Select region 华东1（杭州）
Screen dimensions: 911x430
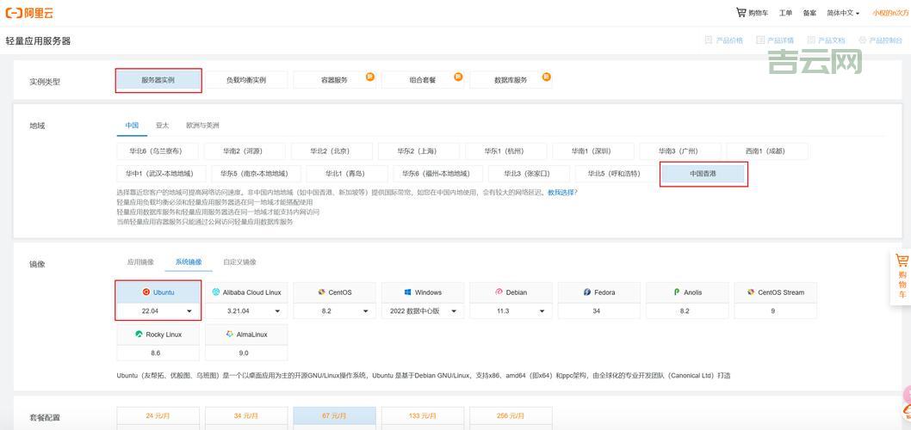pyautogui.click(x=505, y=150)
